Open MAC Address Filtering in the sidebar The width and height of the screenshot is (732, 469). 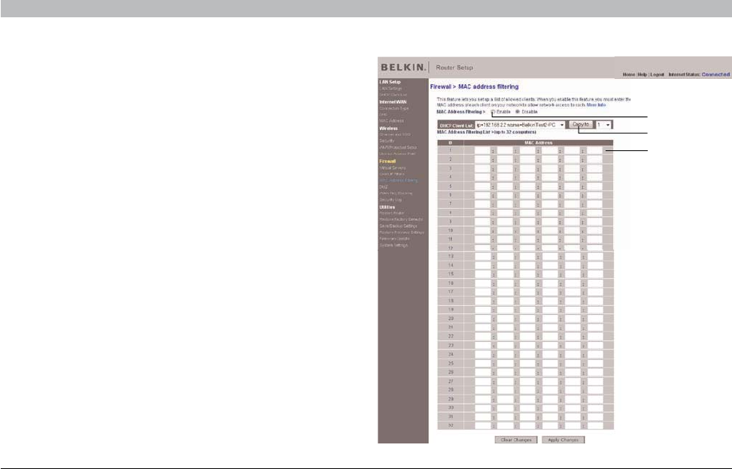pyautogui.click(x=399, y=180)
